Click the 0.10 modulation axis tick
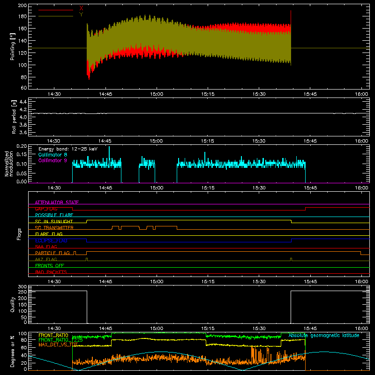The height and width of the screenshot is (375, 375). click(22, 164)
